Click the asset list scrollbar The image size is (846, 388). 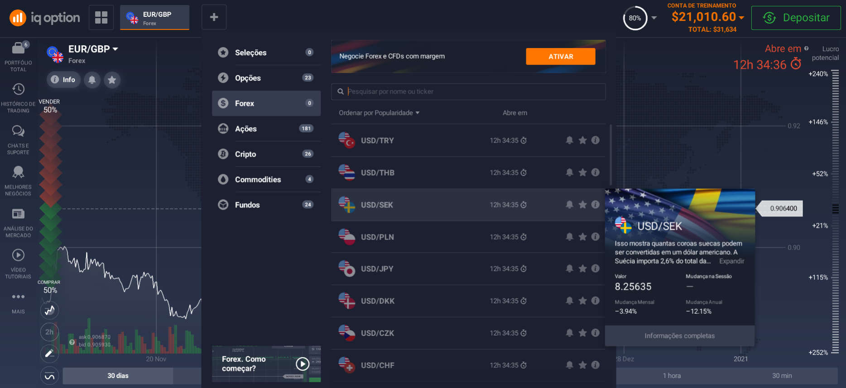click(611, 154)
